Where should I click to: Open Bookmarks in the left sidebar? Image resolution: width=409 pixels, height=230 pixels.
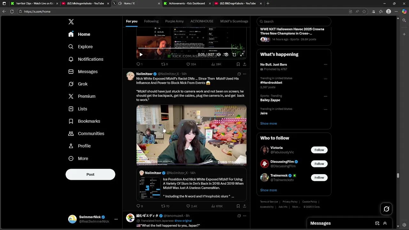(x=84, y=121)
